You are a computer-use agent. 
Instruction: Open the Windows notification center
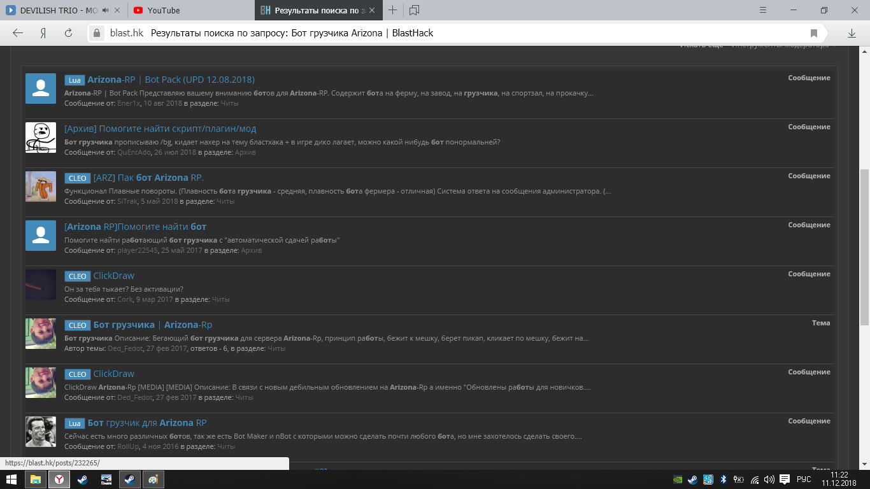785,479
